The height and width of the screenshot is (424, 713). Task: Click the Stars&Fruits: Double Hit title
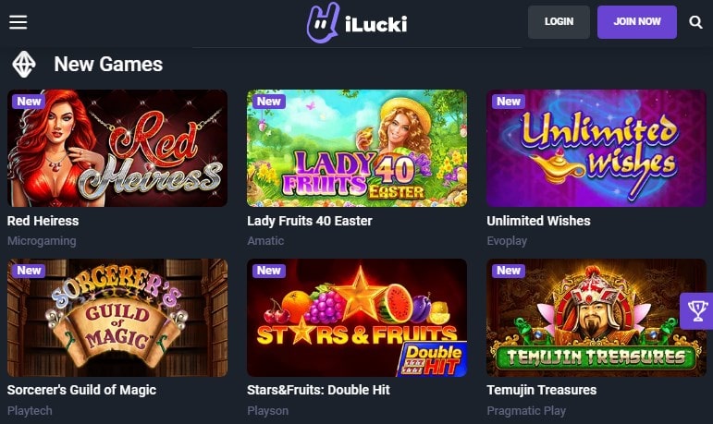pyautogui.click(x=318, y=390)
